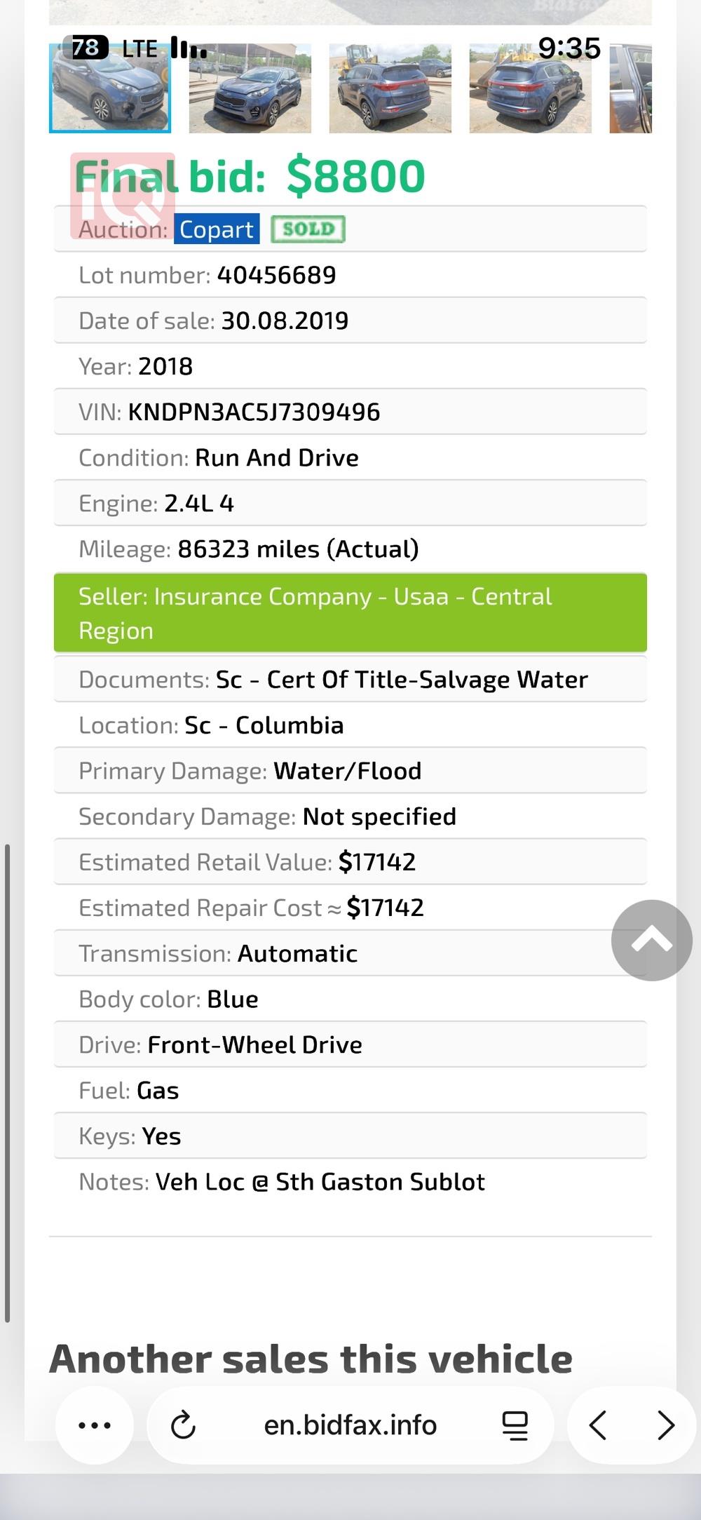This screenshot has width=701, height=1520.
Task: Open the reader/page options icon
Action: click(515, 1425)
